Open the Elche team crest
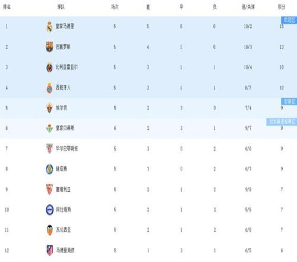 click(x=49, y=108)
